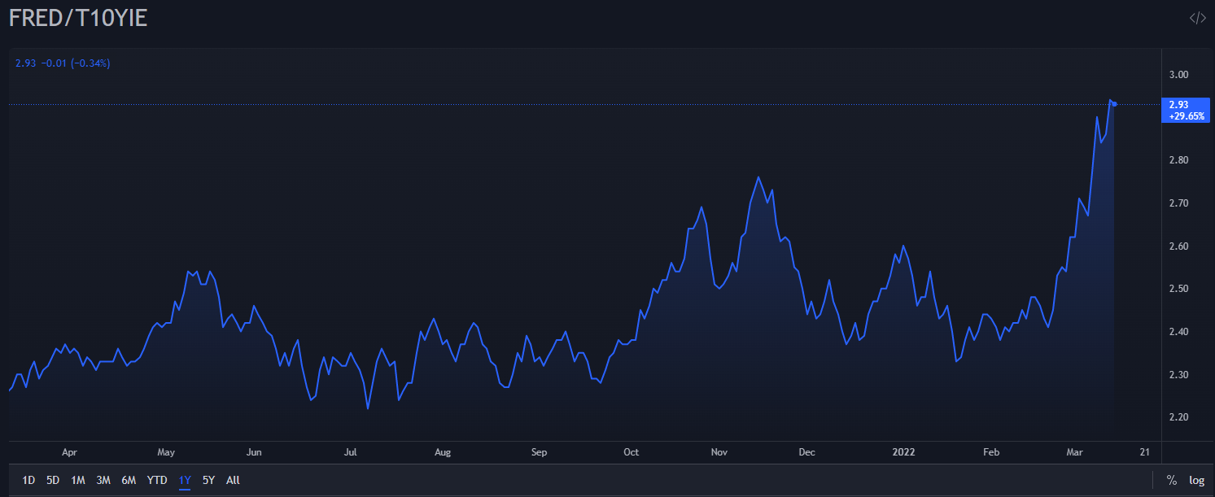1215x497 pixels.
Task: Click the 2022 date axis label
Action: pyautogui.click(x=904, y=452)
